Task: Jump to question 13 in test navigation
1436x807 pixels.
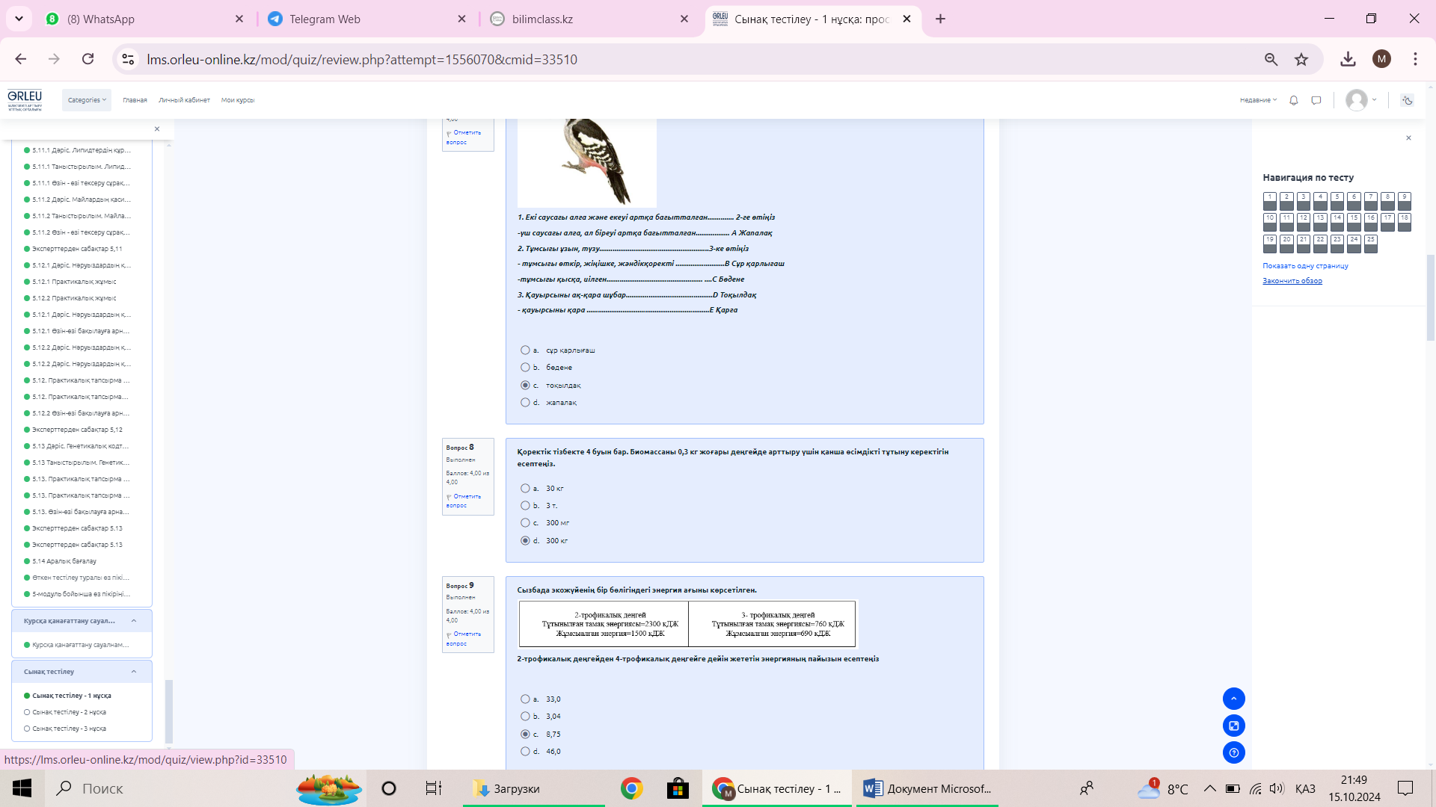Action: coord(1320,221)
